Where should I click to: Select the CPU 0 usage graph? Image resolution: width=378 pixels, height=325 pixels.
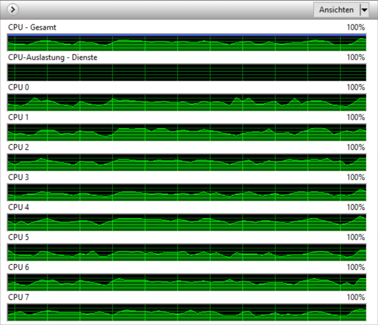pos(187,102)
